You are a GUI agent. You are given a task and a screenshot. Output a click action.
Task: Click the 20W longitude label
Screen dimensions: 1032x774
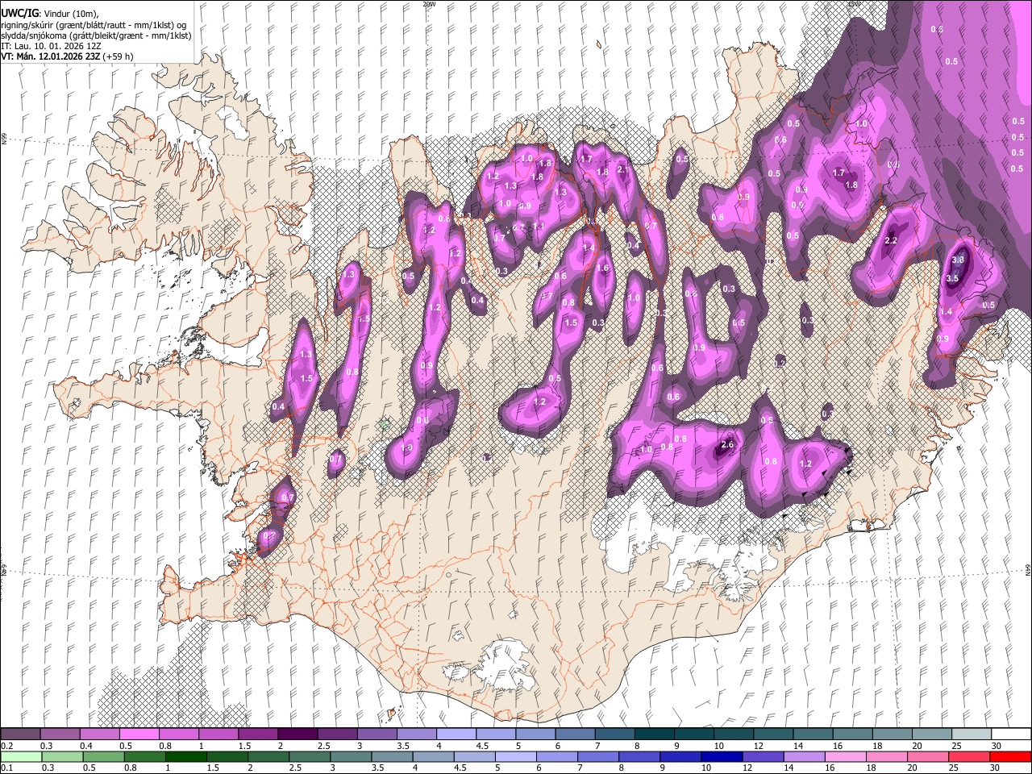(429, 4)
